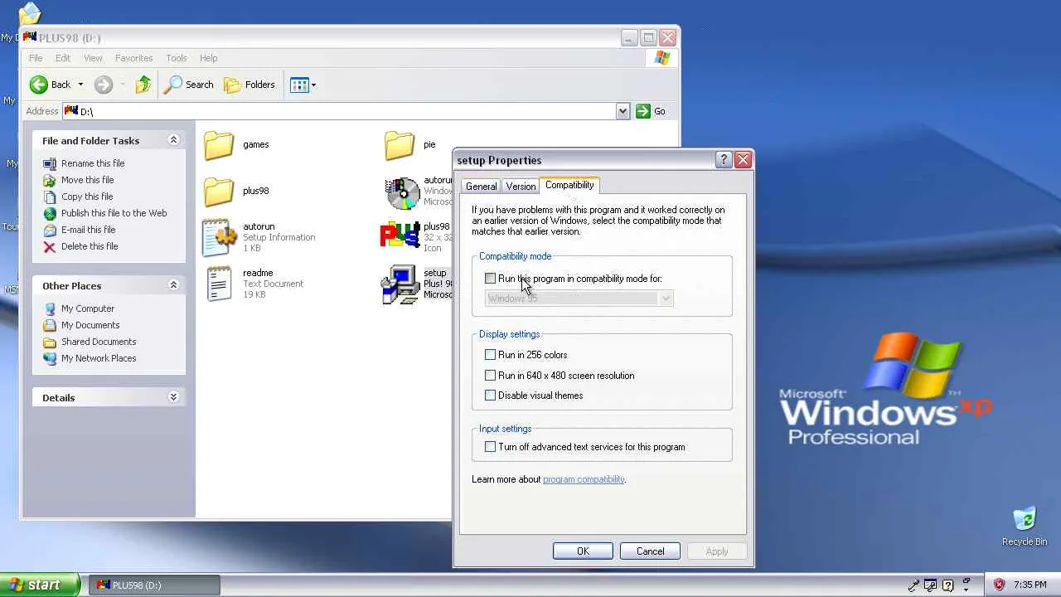The image size is (1061, 597).
Task: Open the Start menu
Action: pyautogui.click(x=40, y=585)
